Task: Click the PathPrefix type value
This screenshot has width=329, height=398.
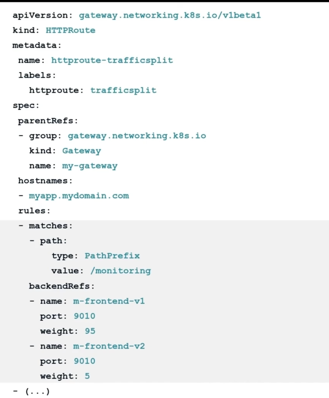Action: point(112,256)
